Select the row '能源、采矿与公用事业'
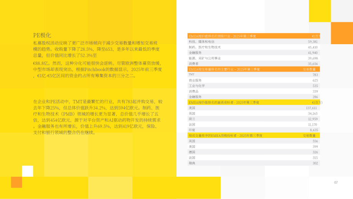Image resolution: width=353 pixels, height=199 pixels. 254,58
